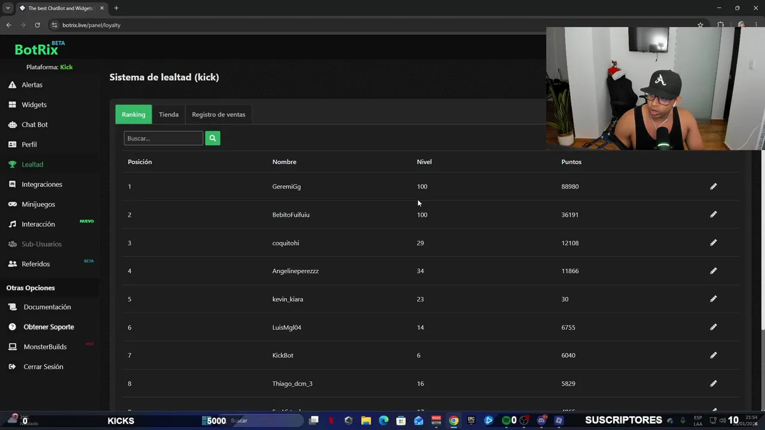The image size is (765, 430).
Task: Click the page vertical scrollbar
Action: point(763,239)
